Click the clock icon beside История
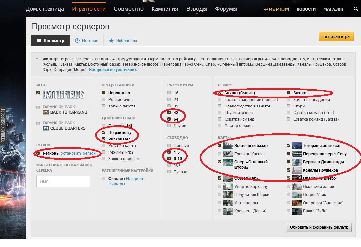The image size is (361, 247). 77,41
